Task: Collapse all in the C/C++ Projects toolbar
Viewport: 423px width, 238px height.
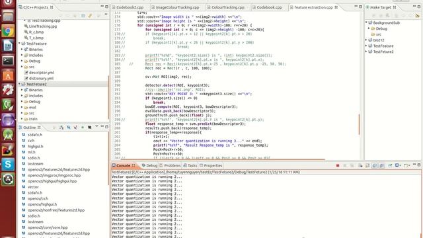Action: click(x=83, y=16)
